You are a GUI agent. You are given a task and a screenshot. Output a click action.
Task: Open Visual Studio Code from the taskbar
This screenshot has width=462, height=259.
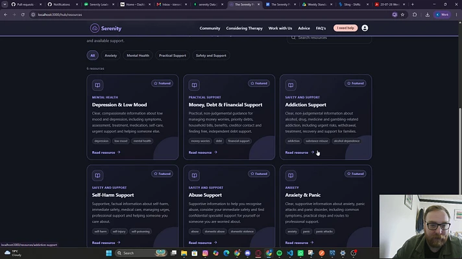point(290,253)
